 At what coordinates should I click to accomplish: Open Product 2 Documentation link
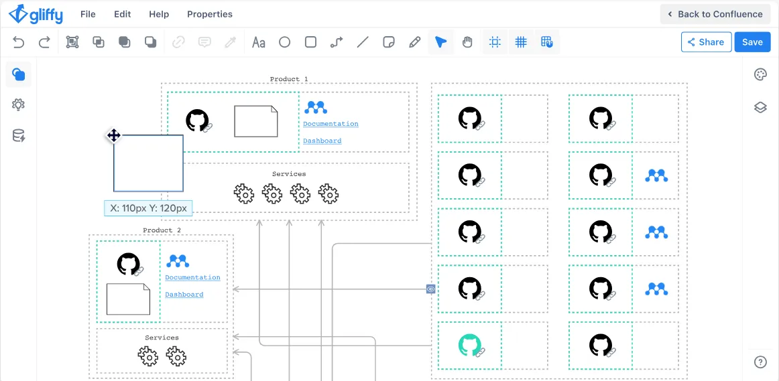coord(193,278)
